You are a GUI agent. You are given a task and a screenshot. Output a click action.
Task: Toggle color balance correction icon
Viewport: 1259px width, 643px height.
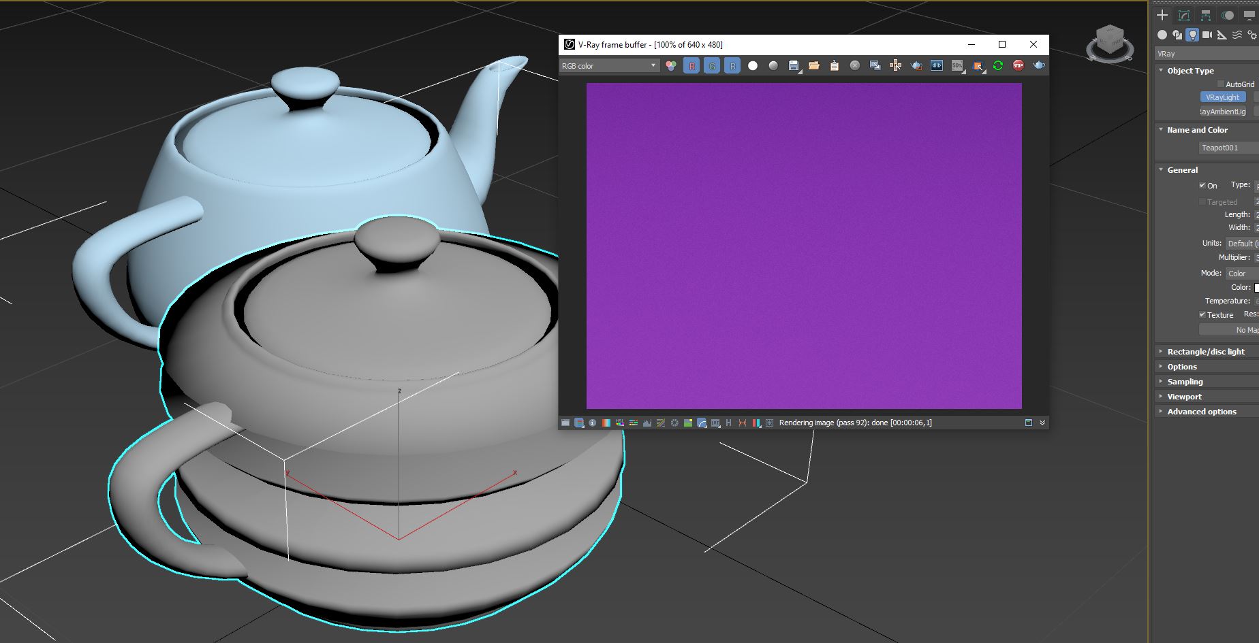pos(633,423)
